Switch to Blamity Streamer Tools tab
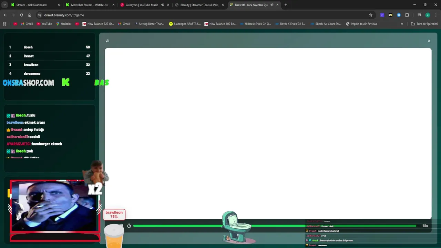Viewport: 441px width, 248px height. [199, 5]
